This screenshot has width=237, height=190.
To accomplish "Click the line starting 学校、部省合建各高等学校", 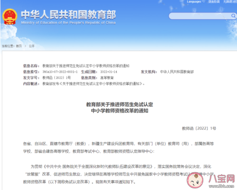I will (x=89, y=151).
